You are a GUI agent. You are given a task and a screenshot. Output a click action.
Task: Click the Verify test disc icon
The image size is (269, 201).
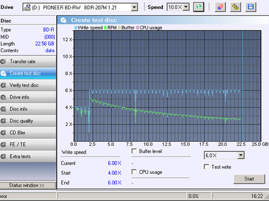pyautogui.click(x=3, y=85)
